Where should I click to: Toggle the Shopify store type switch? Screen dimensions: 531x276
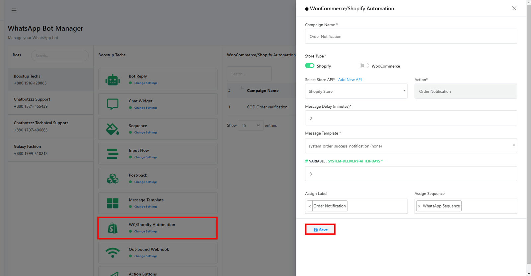pos(310,66)
